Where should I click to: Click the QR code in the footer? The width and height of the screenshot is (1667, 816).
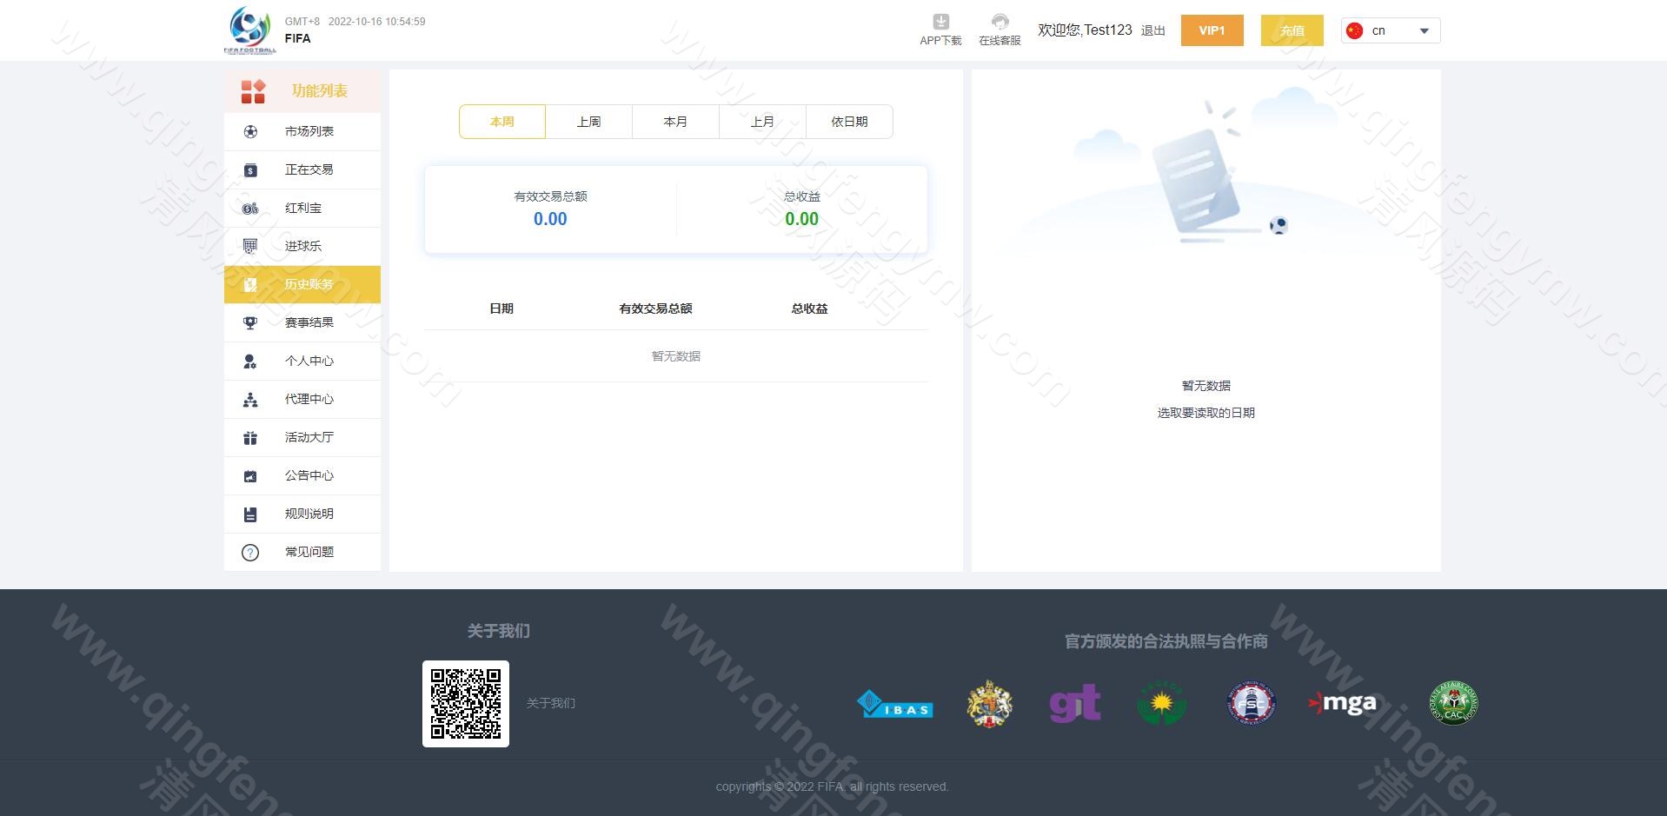[x=466, y=704]
